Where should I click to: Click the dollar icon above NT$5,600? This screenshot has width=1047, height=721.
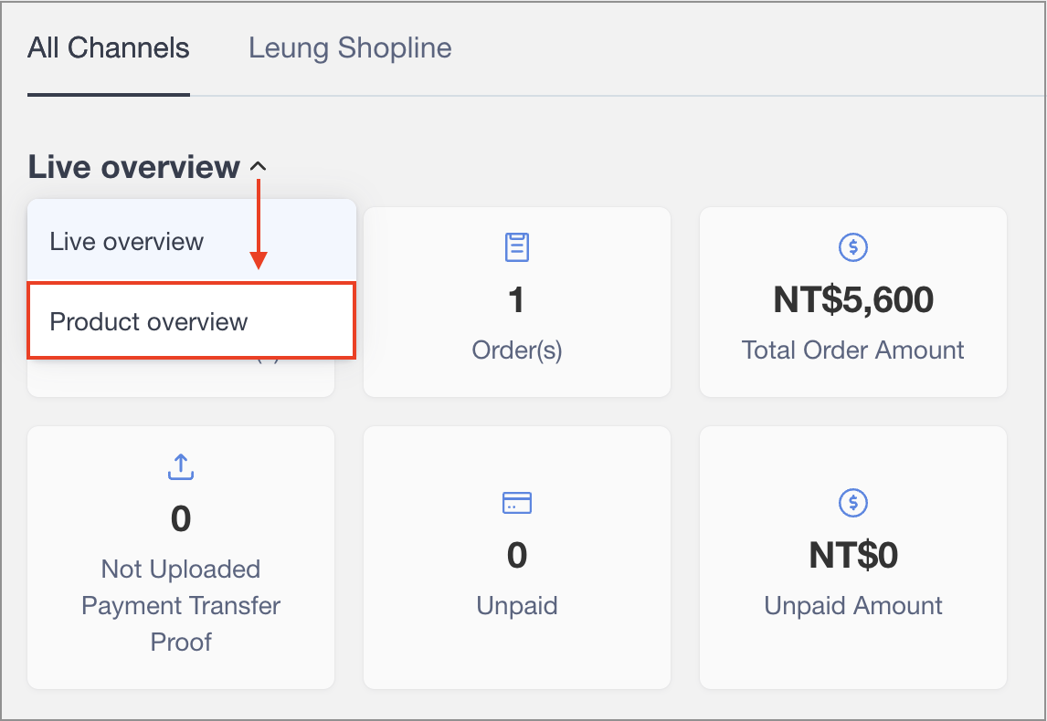tap(852, 246)
